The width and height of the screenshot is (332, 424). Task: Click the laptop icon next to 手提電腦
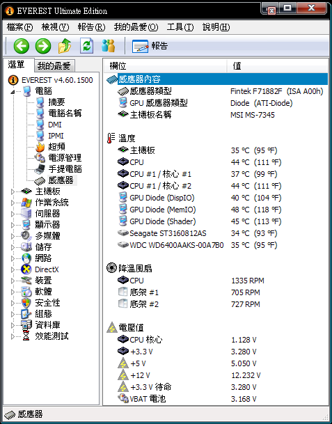click(x=40, y=169)
